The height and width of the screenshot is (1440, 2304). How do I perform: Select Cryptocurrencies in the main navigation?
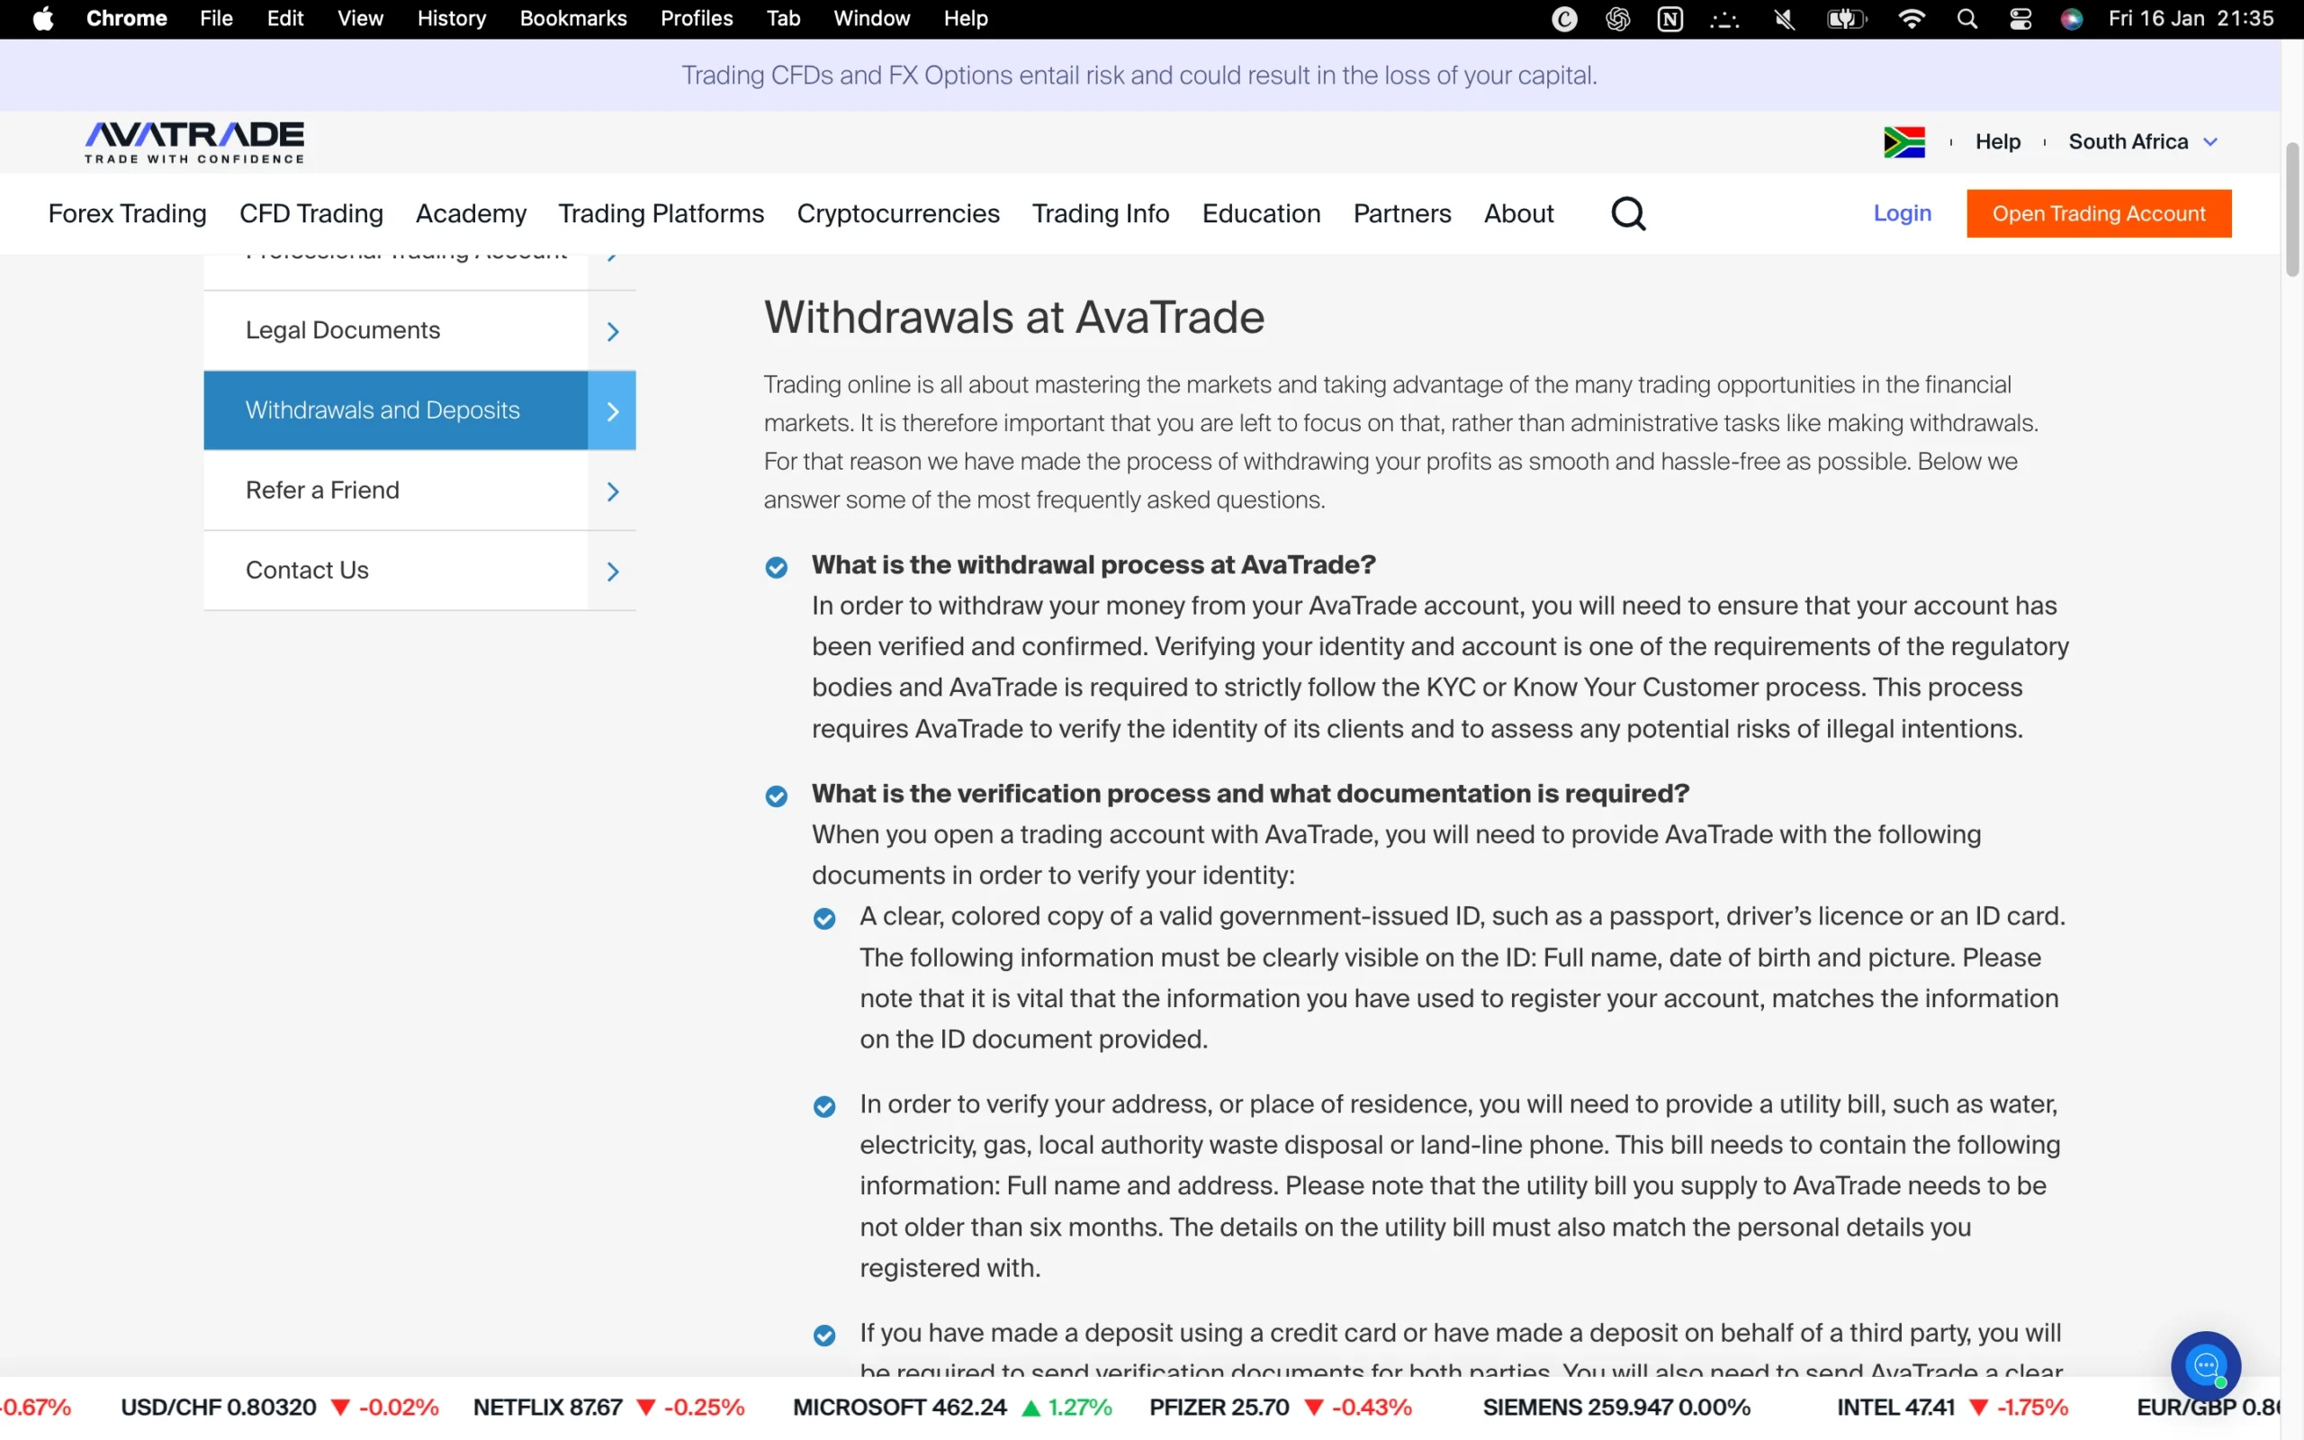898,213
